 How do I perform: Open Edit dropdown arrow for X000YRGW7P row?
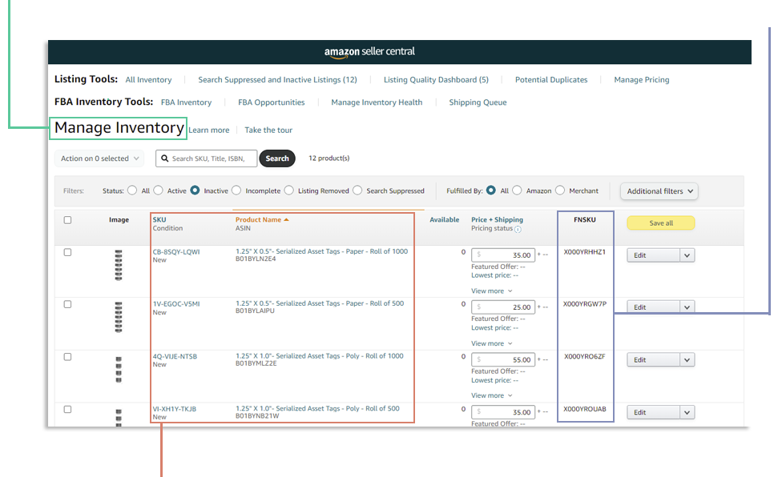click(x=687, y=307)
